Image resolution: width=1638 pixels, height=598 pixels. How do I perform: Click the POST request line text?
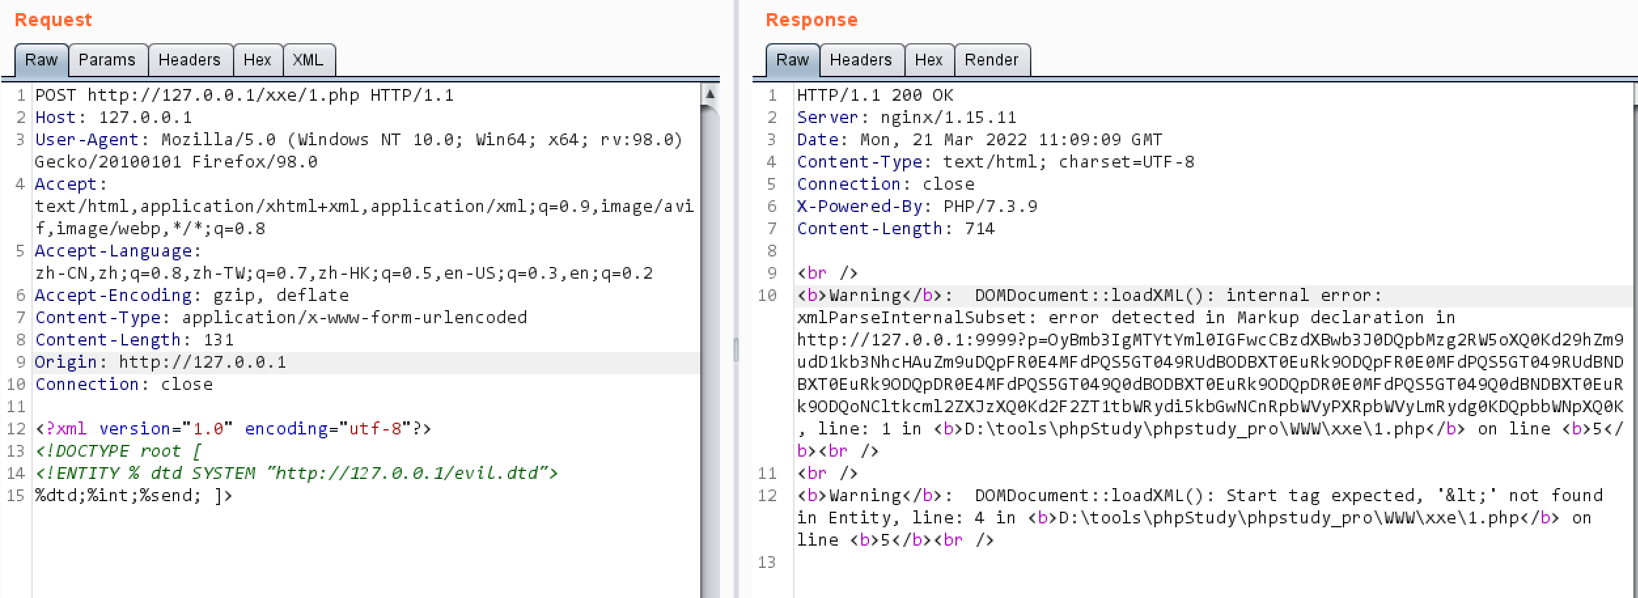click(x=245, y=96)
